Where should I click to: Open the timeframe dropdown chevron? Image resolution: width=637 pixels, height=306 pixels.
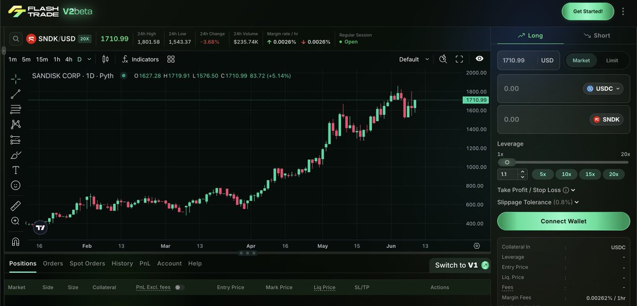89,59
